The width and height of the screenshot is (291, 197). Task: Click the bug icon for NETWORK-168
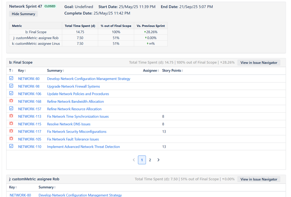[x=11, y=101]
